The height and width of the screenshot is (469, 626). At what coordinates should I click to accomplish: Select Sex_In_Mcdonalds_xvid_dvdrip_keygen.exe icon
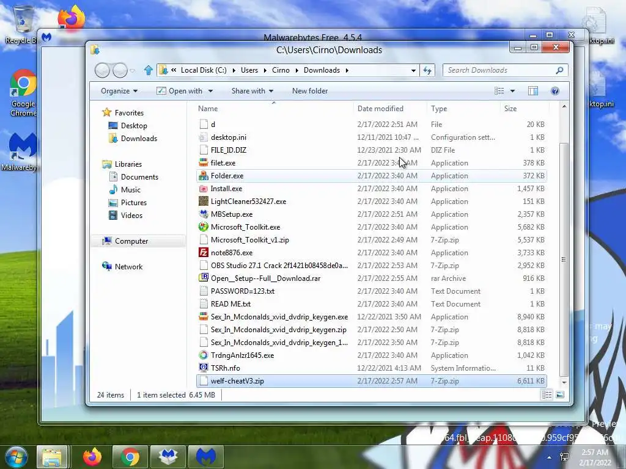[204, 317]
